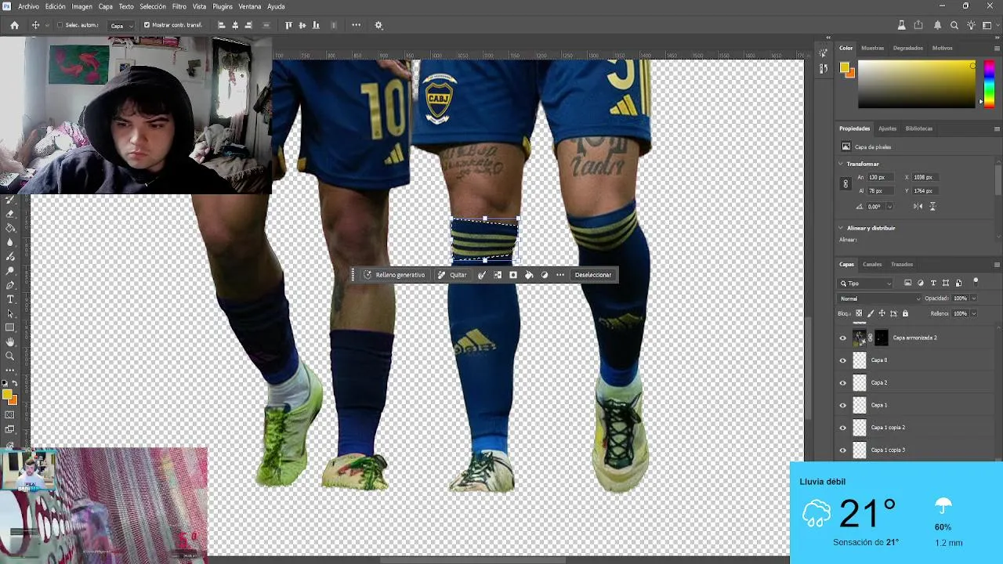Select the Blur drop tool
1003x564 pixels.
(10, 242)
